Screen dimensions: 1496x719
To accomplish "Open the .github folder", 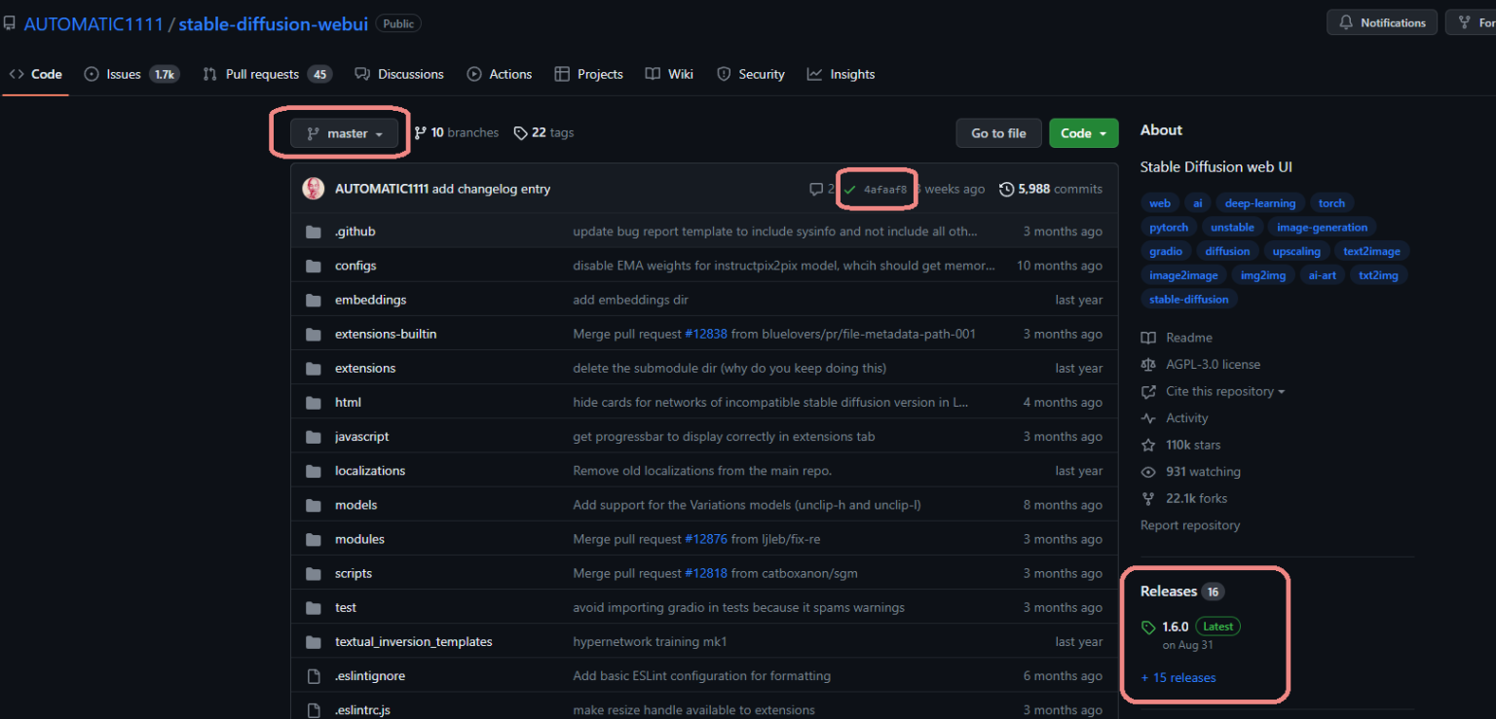I will click(x=355, y=232).
